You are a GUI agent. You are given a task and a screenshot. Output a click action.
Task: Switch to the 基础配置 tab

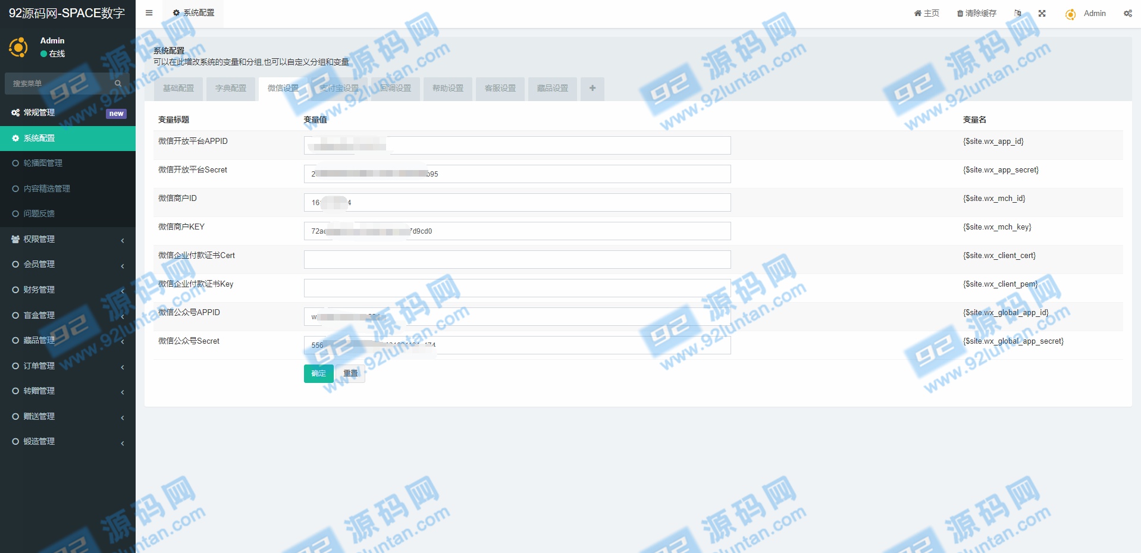point(178,88)
